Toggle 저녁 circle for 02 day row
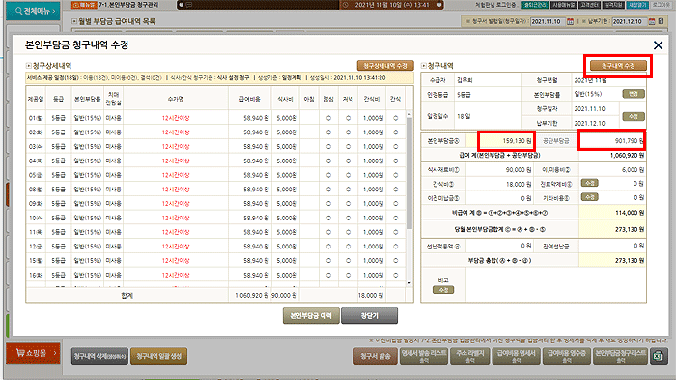676x380 pixels. tap(348, 132)
